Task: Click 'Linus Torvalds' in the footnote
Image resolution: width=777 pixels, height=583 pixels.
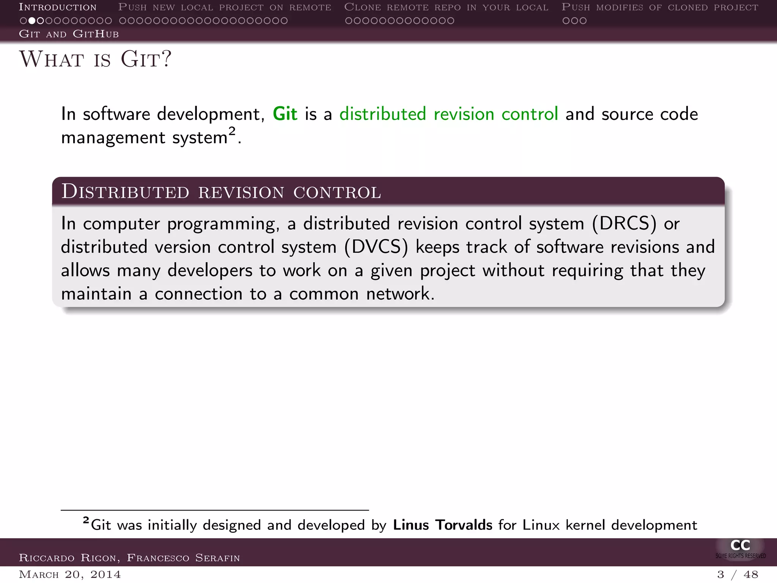Action: (443, 525)
